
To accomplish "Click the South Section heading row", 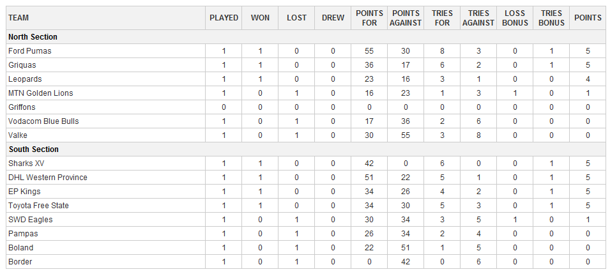I will pos(33,149).
